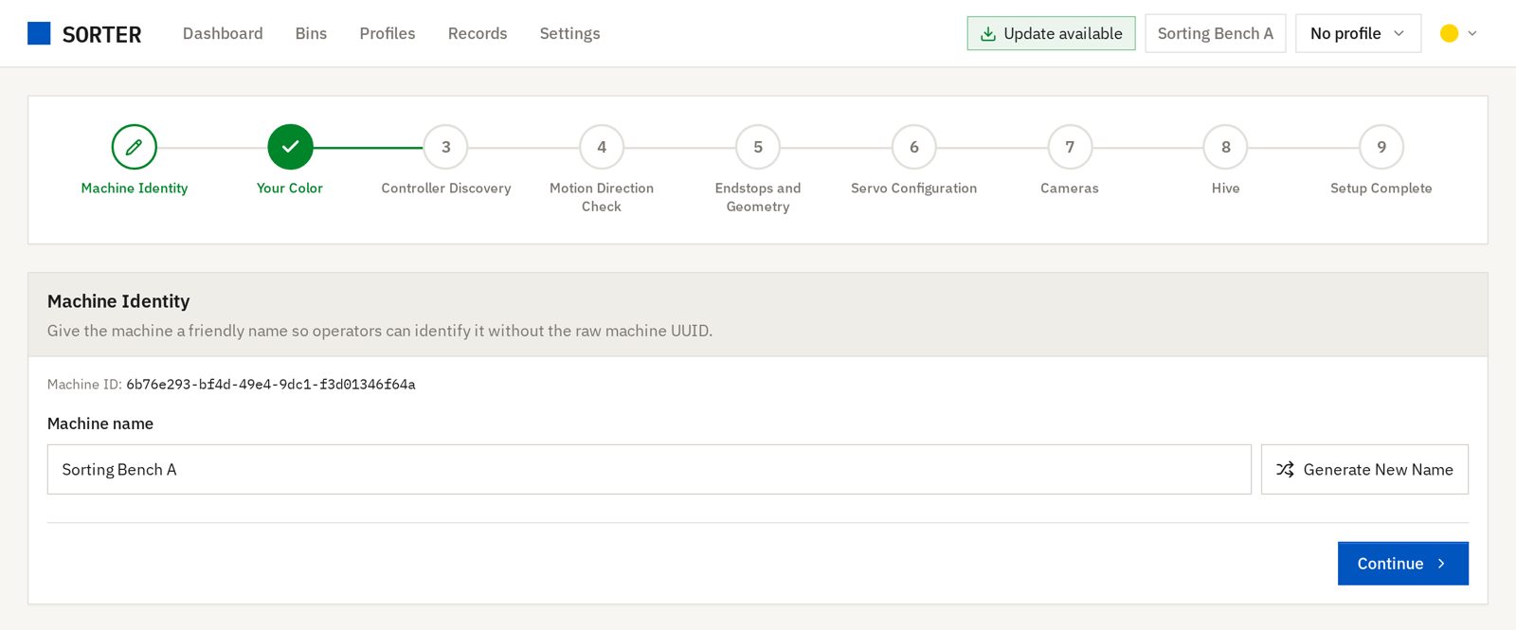Click the Setup Complete step label
The height and width of the screenshot is (630, 1516).
[x=1381, y=189]
